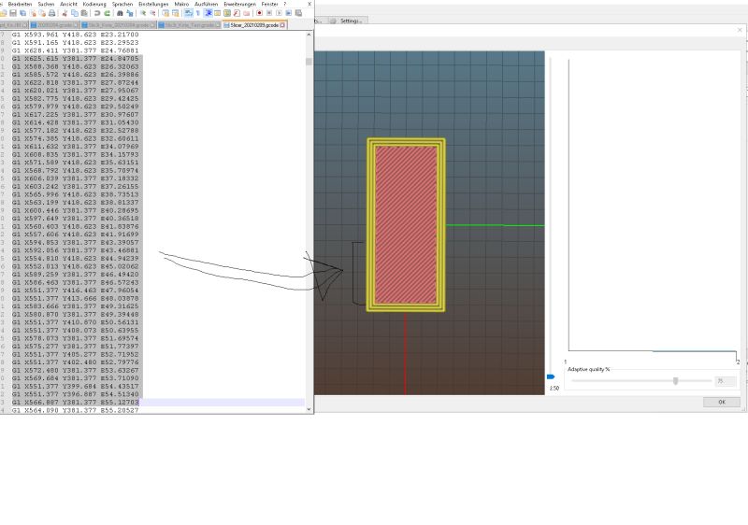Click the Adaptive quality slider handle
Viewport: 748px width, 525px height.
pos(675,380)
